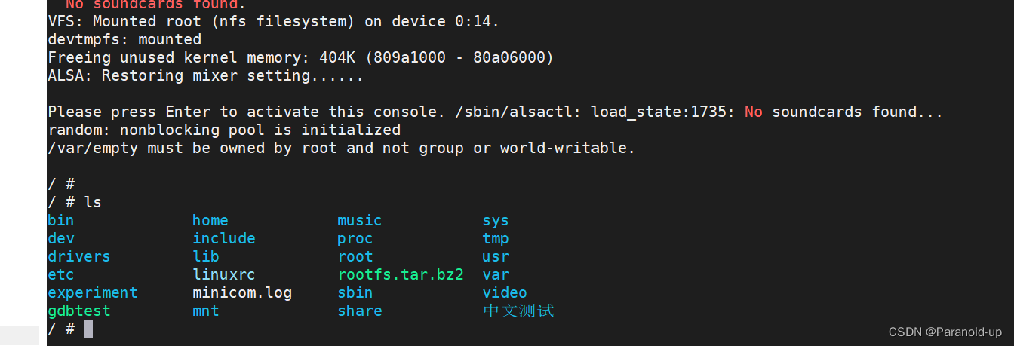This screenshot has height=346, width=1014.
Task: Click the gdbtest entry in the listing
Action: (78, 311)
